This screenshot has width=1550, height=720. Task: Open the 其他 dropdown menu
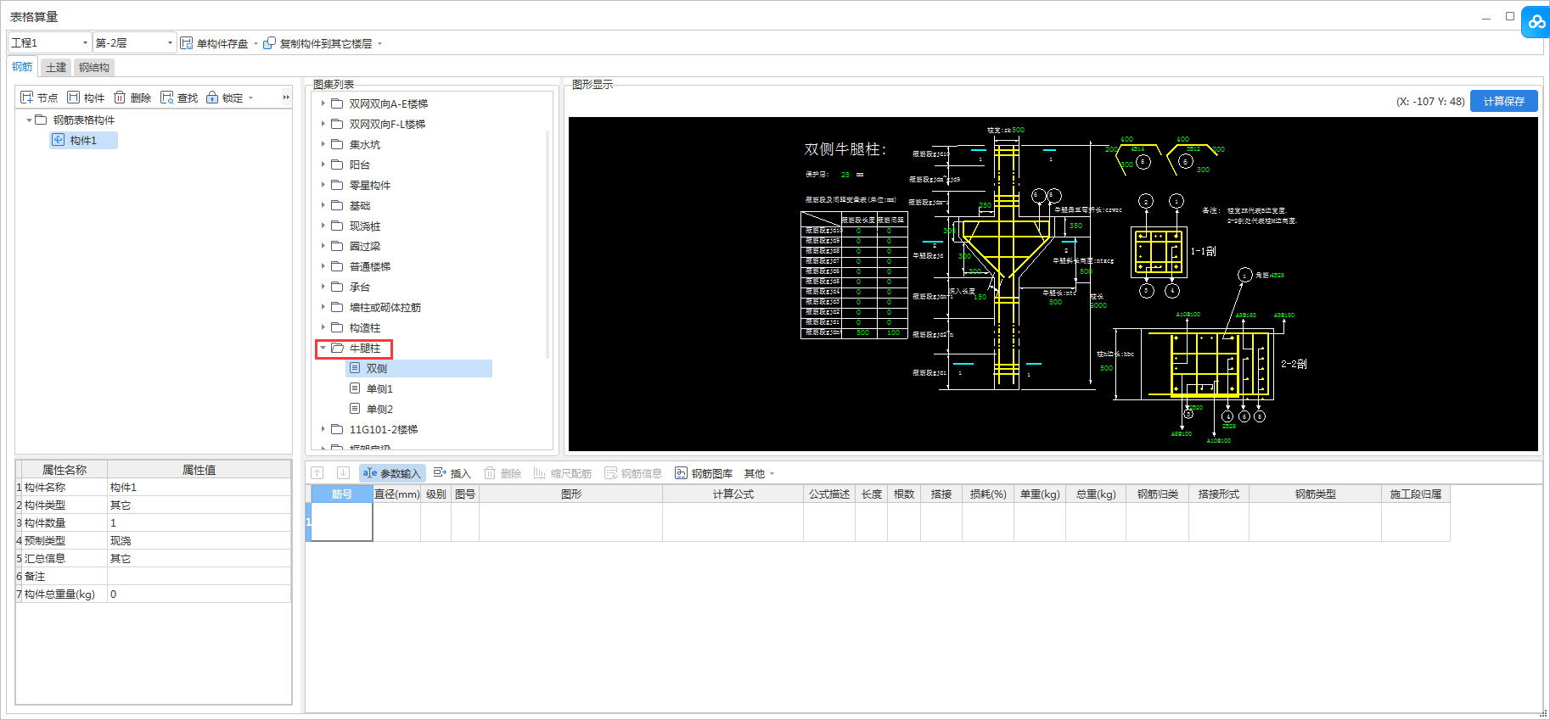[x=759, y=473]
